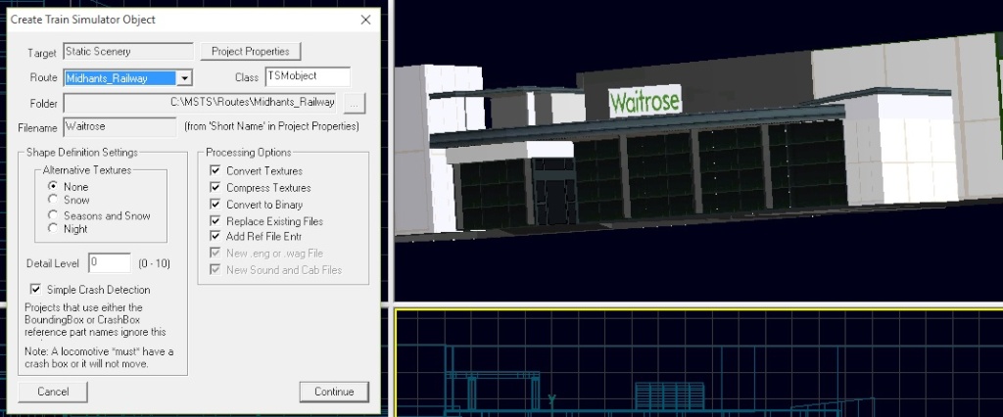The image size is (1003, 417).
Task: Toggle Simple Crash Detection checkbox
Action: [x=36, y=289]
